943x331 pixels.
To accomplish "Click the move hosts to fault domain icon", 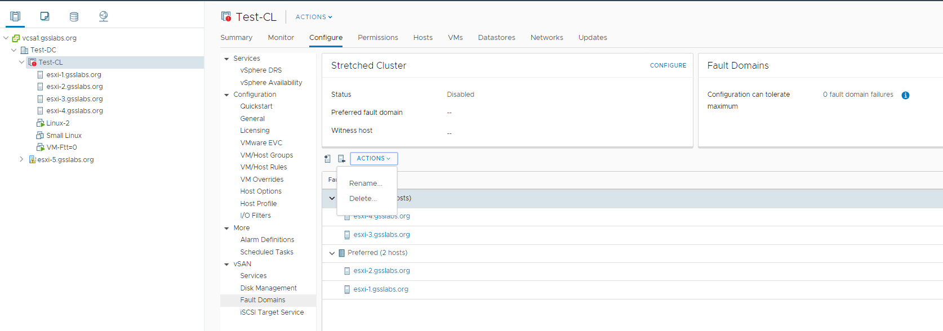I will click(341, 159).
